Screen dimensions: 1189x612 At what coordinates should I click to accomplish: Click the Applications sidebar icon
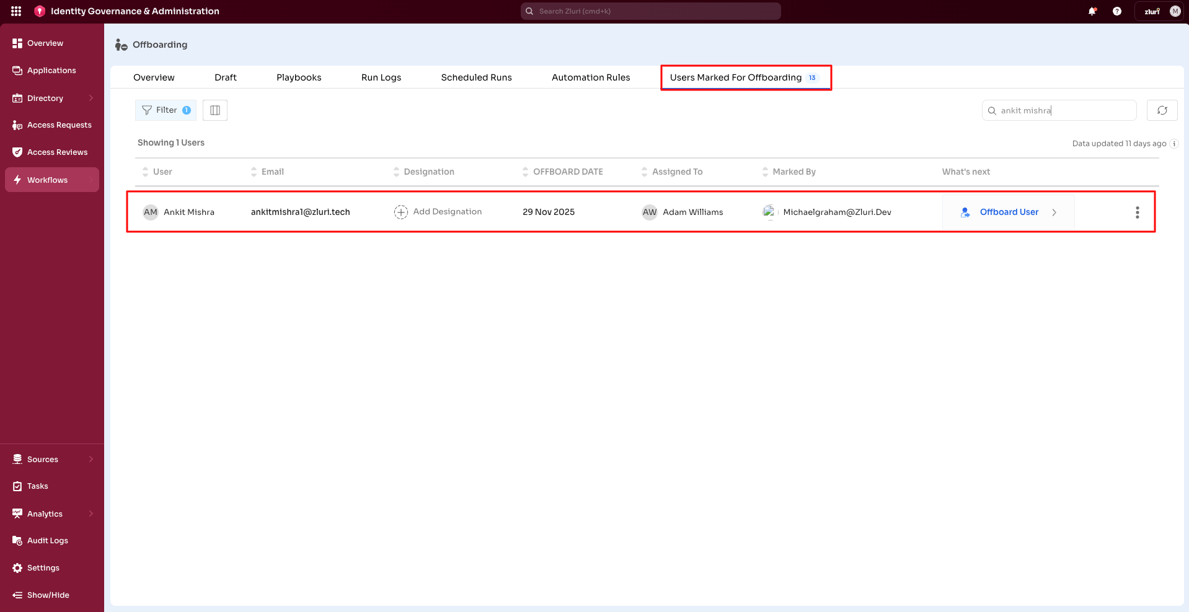(17, 71)
